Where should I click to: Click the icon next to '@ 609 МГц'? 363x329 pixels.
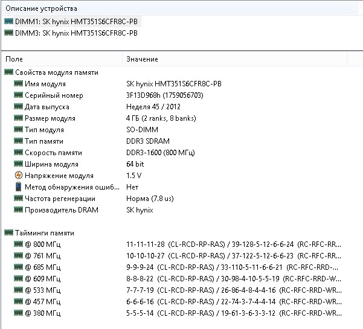[18, 278]
